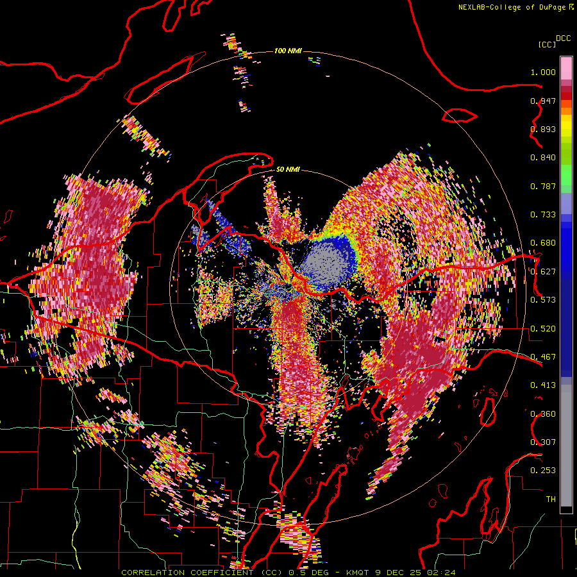Click the 50 NMI range ring label

click(288, 169)
